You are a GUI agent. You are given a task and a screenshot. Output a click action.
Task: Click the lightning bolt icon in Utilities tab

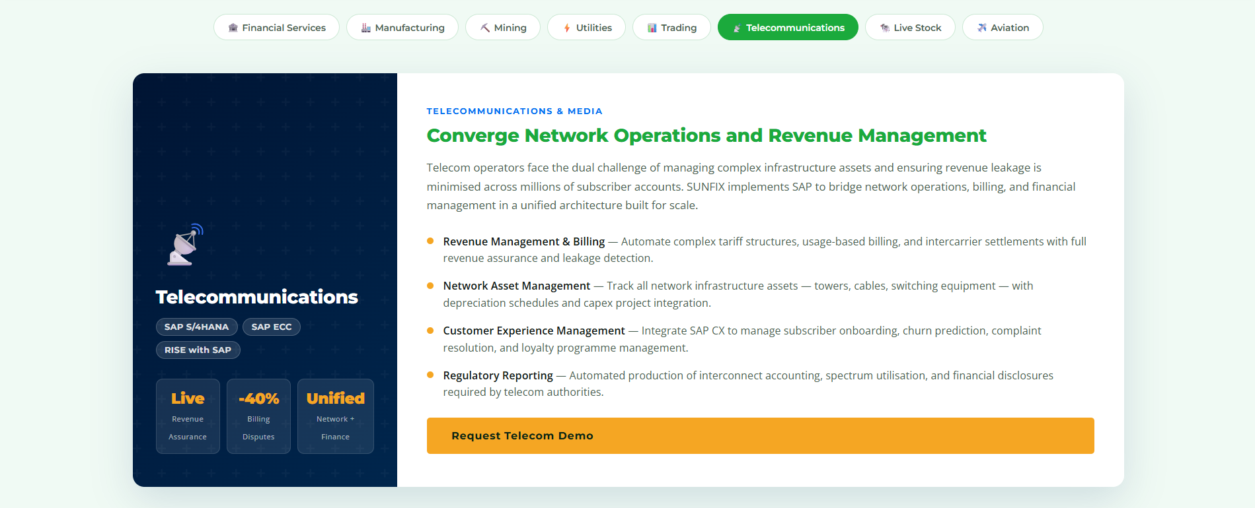[x=566, y=28]
